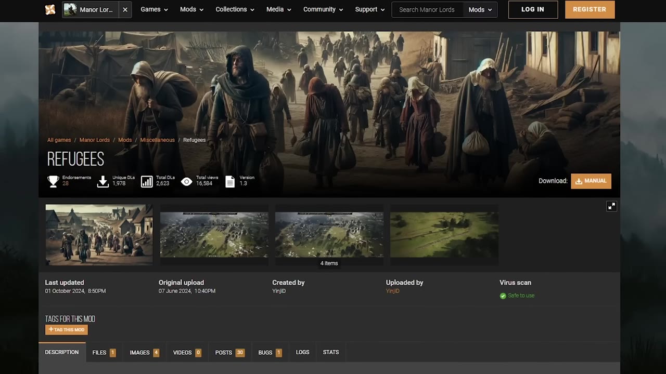Click the REGISTER button
Viewport: 666px width, 374px height.
[x=590, y=9]
